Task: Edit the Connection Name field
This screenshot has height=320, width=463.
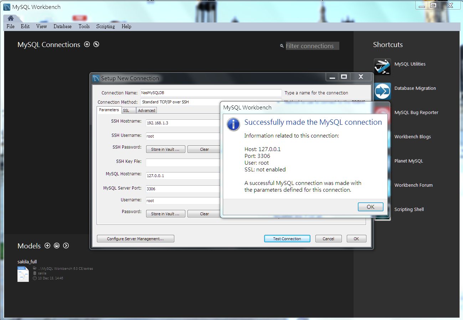Action: 211,93
